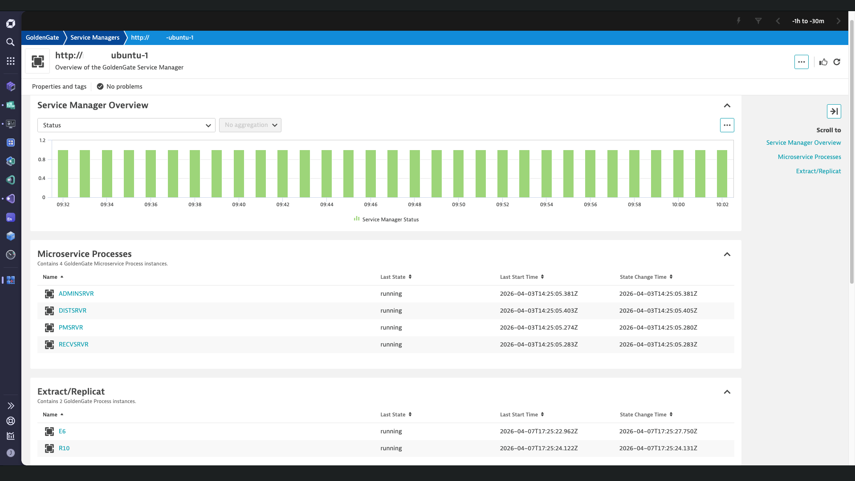Screen dimensions: 855x481
Task: Open the search icon in sidebar
Action: [11, 42]
